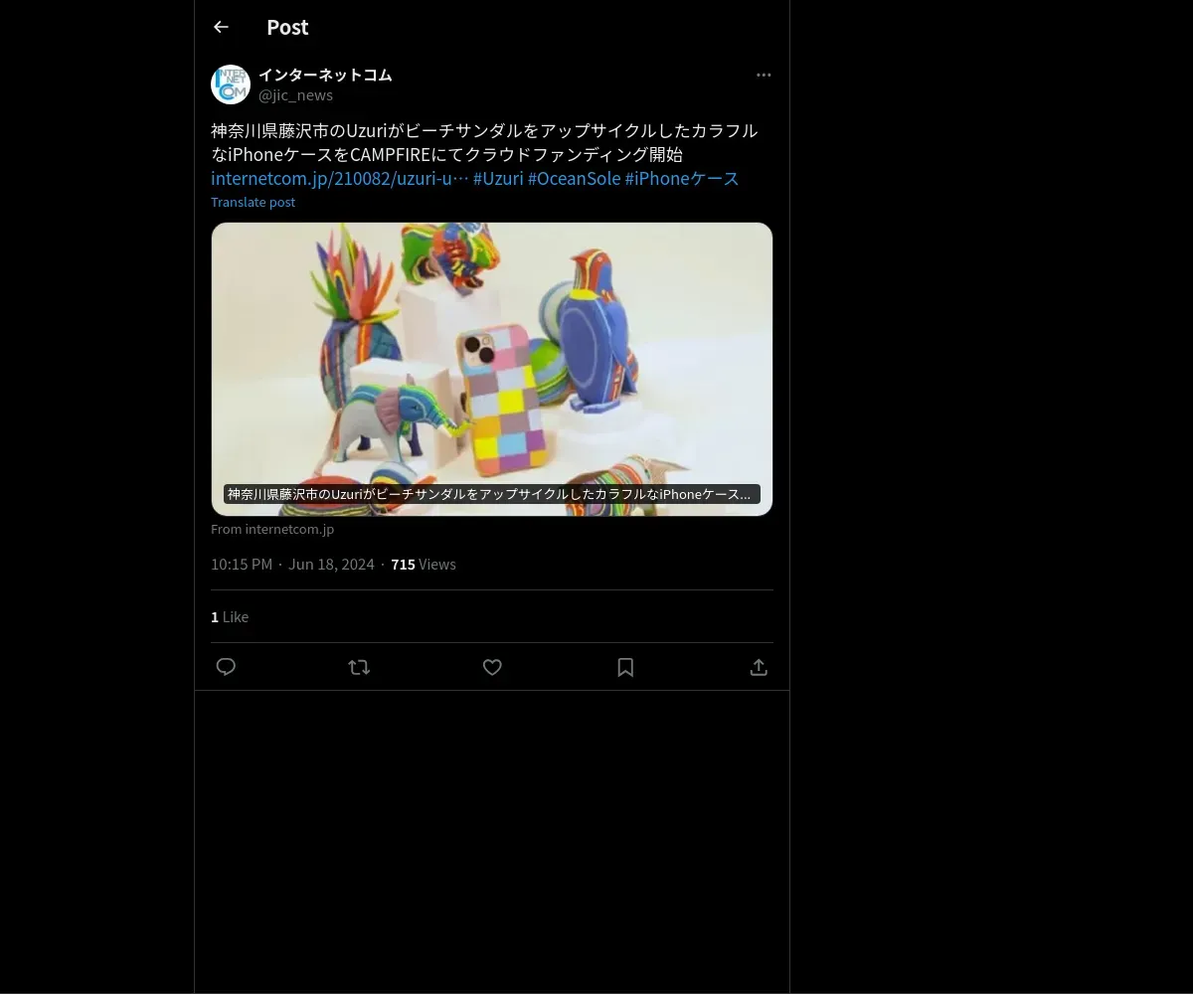Click the インターネットコム profile avatar

[x=231, y=84]
